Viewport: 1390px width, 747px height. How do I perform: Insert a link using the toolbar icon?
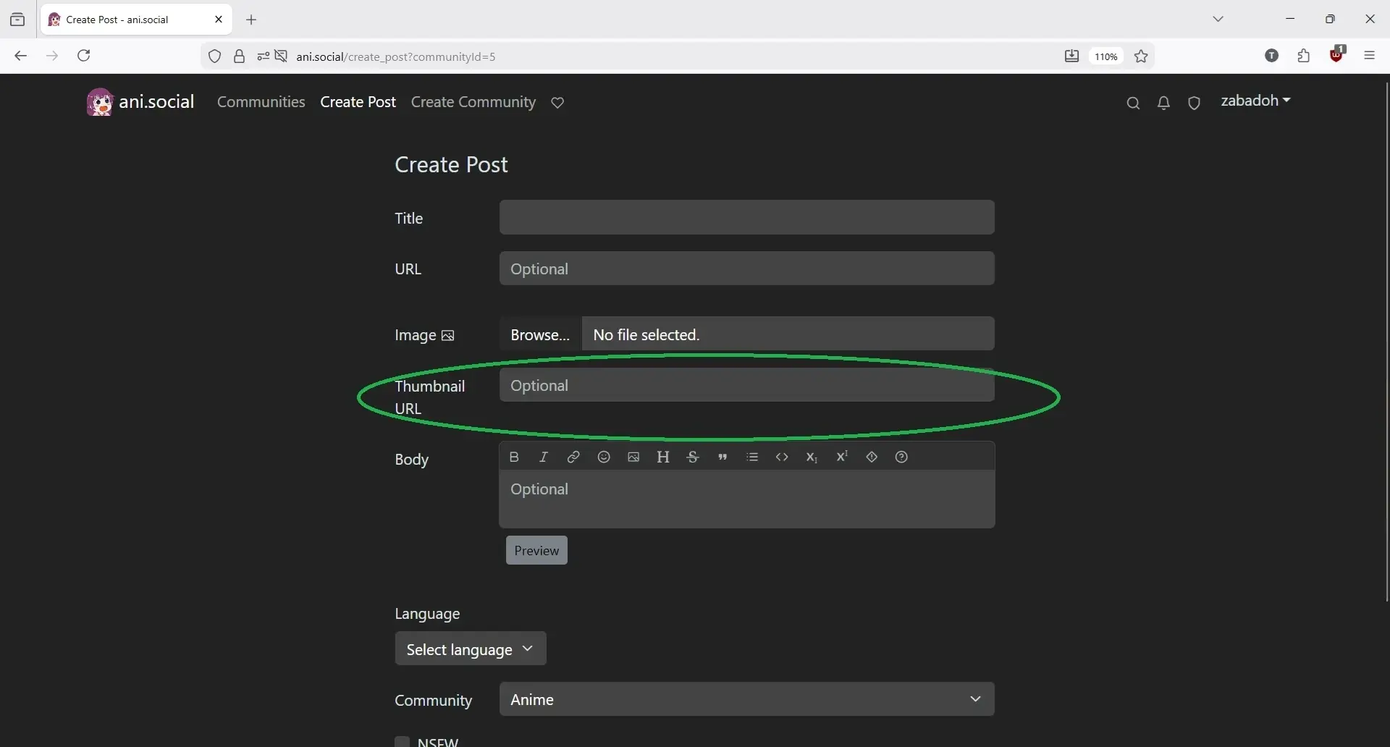573,457
